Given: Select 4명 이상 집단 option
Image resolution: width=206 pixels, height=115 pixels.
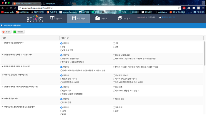Looking at the screenshot, I should (61, 50).
